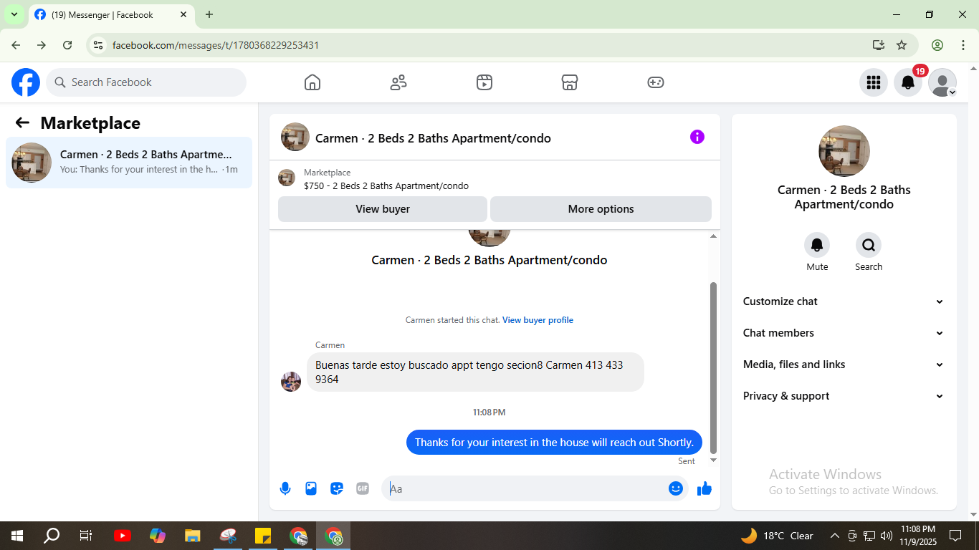The height and width of the screenshot is (550, 979).
Task: Send a thumbs-up like
Action: pyautogui.click(x=705, y=488)
